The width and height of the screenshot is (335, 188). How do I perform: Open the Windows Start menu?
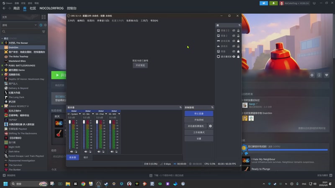coord(5,184)
